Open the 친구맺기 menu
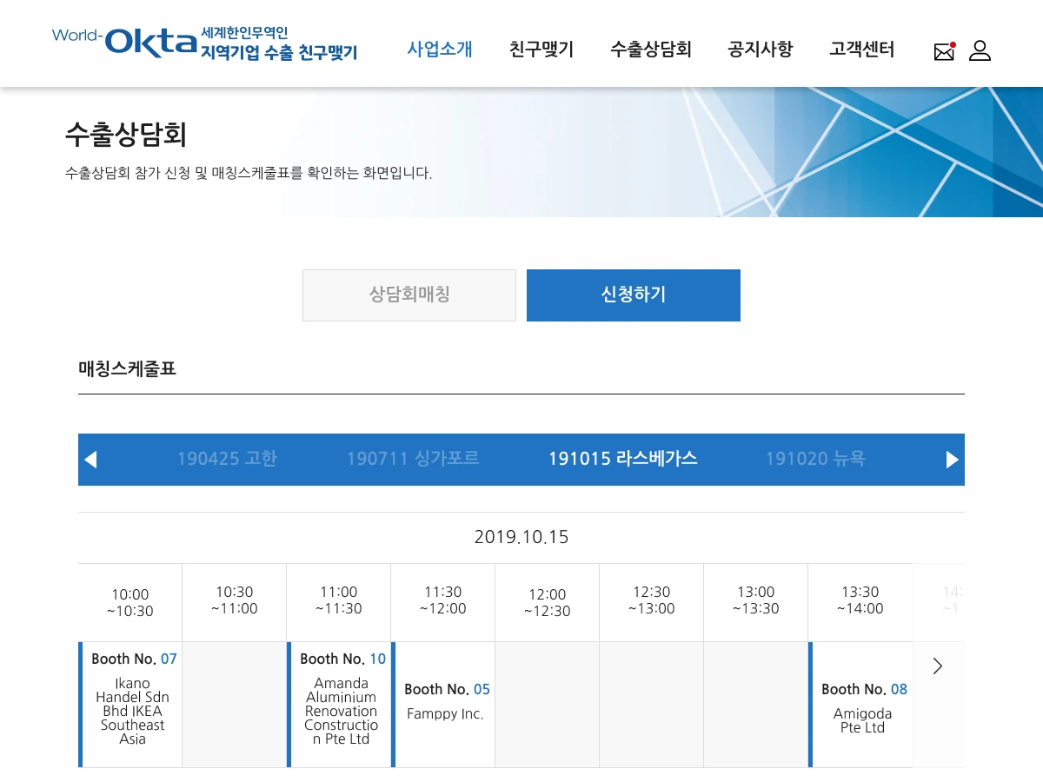 point(541,50)
